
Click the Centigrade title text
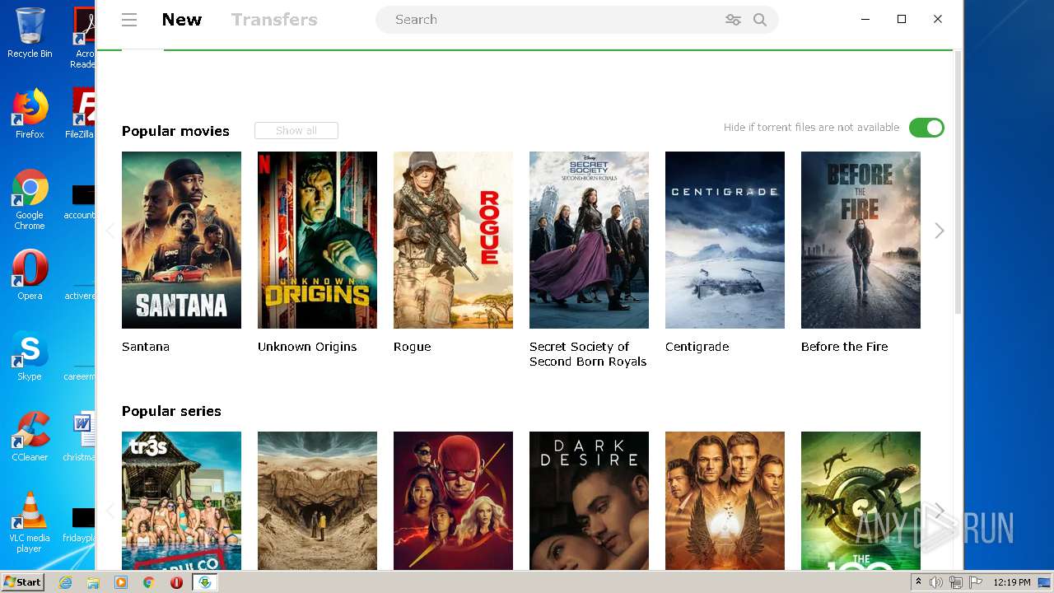[697, 347]
